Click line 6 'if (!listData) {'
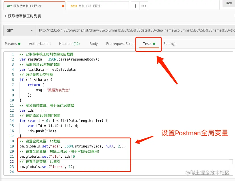 tap(36, 80)
